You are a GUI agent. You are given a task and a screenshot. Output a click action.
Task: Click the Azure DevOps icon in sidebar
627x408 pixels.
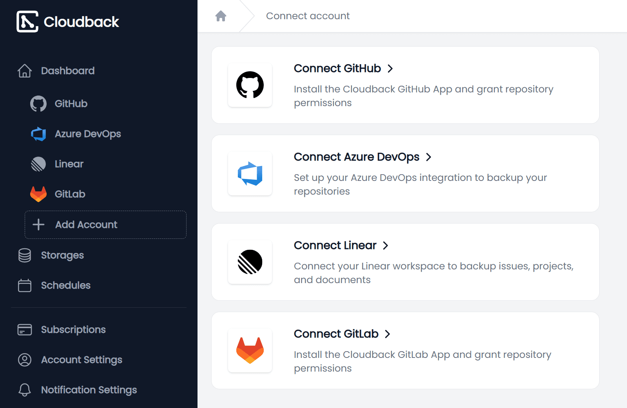(38, 134)
